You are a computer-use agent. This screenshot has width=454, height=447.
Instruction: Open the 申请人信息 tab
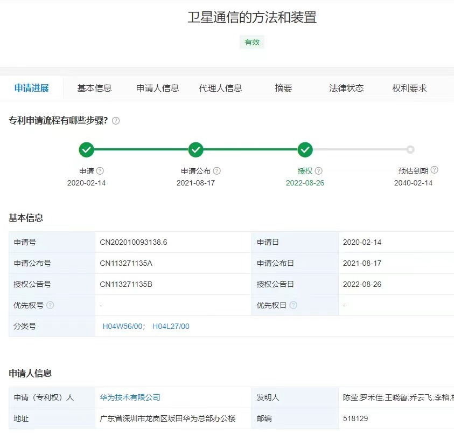pyautogui.click(x=157, y=88)
